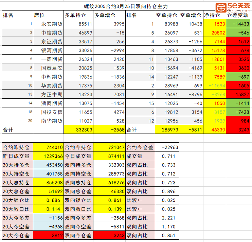Viewport: 252px width, 242px height.
Task: Click the 合约今仓差 value -22963
Action: tap(167, 147)
